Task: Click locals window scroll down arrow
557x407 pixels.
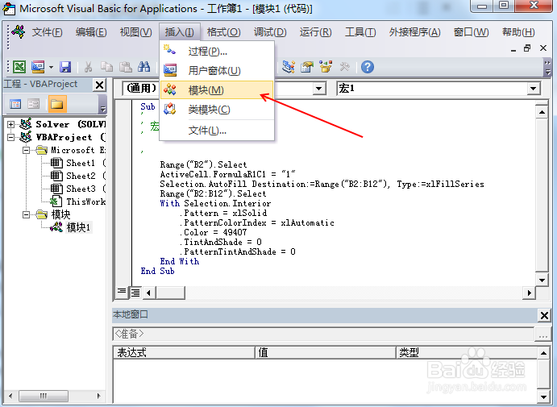Action: (543, 397)
